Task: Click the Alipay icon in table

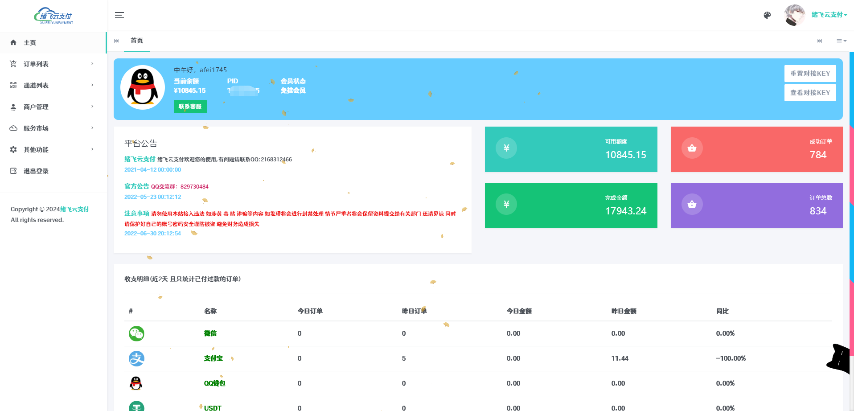Action: [136, 358]
